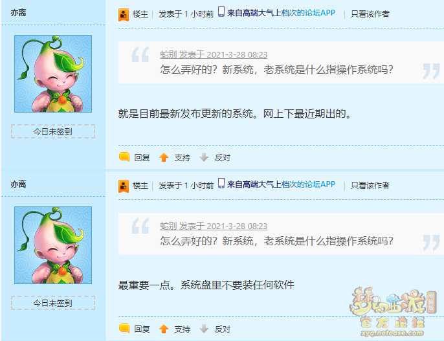
Task: Click the yellow reply bubble icon under first post
Action: coord(124,157)
